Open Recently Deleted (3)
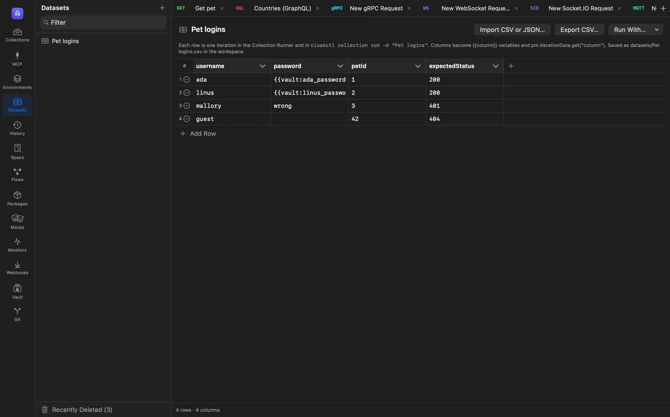This screenshot has width=670, height=417. pos(77,410)
